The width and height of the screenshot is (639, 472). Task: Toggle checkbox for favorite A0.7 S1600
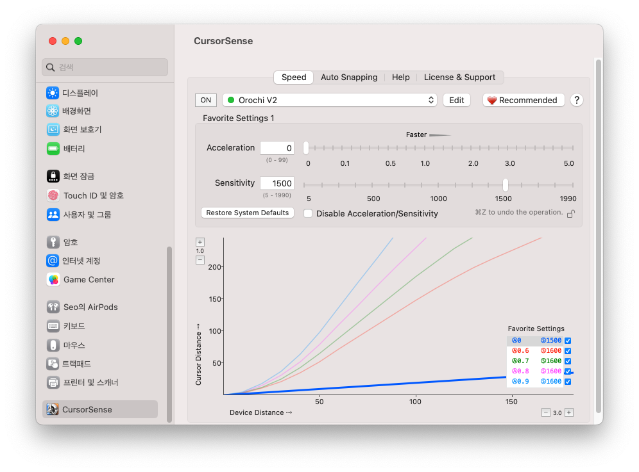point(568,361)
